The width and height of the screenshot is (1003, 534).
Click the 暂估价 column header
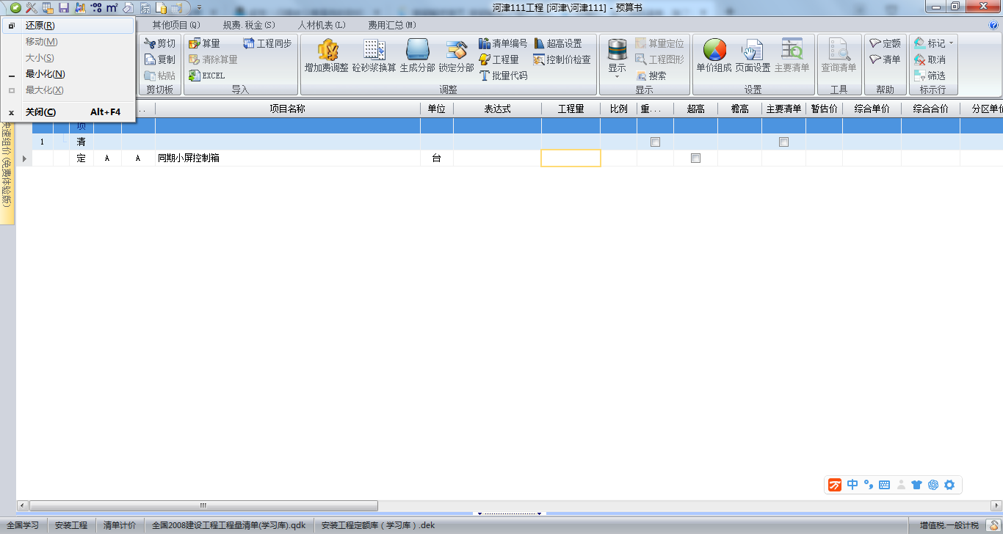824,109
